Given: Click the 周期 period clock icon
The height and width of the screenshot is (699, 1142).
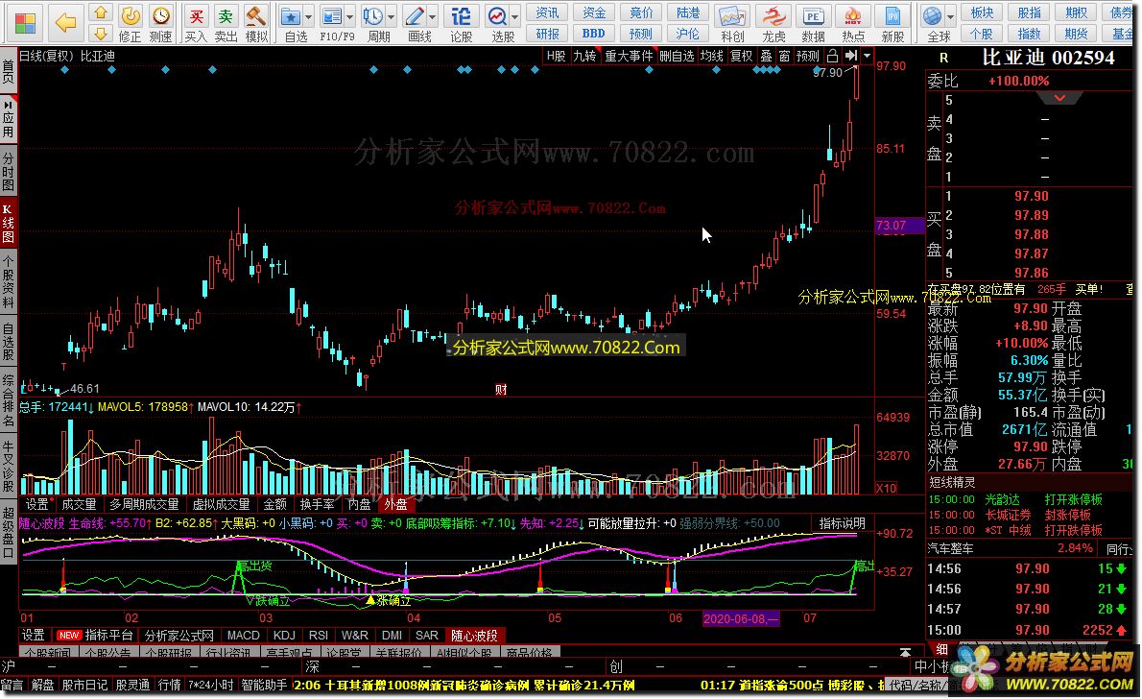Looking at the screenshot, I should [x=373, y=23].
